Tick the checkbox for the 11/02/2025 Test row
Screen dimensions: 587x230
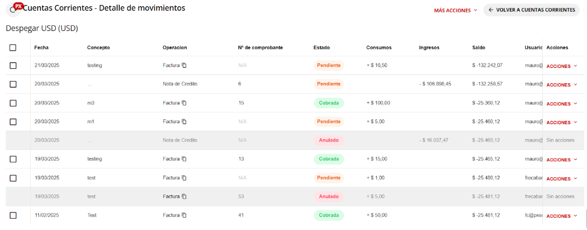[13, 215]
